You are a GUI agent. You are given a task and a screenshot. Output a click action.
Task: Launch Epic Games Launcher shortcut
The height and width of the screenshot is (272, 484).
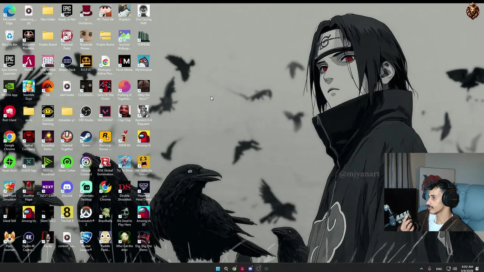(9, 65)
